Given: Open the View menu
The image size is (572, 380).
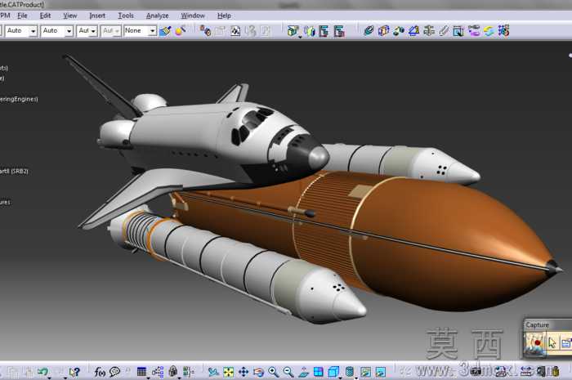Looking at the screenshot, I should (x=69, y=16).
